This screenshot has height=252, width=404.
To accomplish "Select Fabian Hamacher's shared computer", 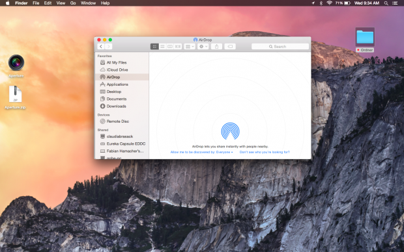I will (122, 151).
